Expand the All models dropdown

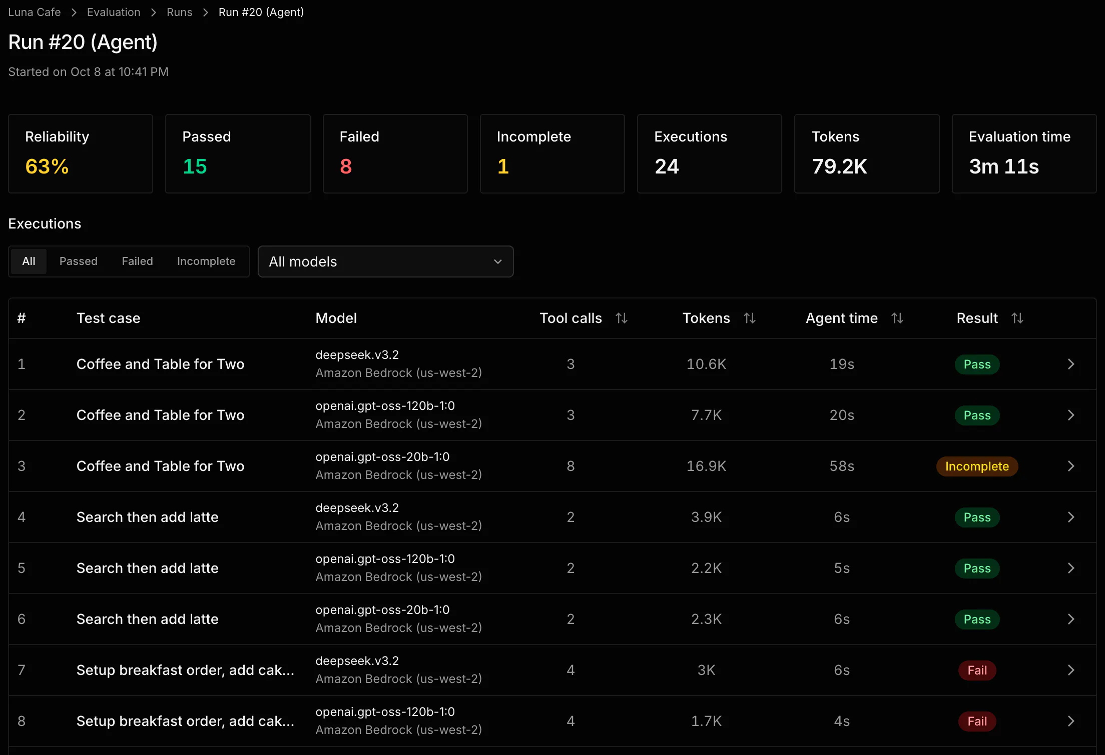click(385, 261)
